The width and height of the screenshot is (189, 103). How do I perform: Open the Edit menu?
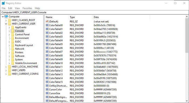tap(10, 8)
